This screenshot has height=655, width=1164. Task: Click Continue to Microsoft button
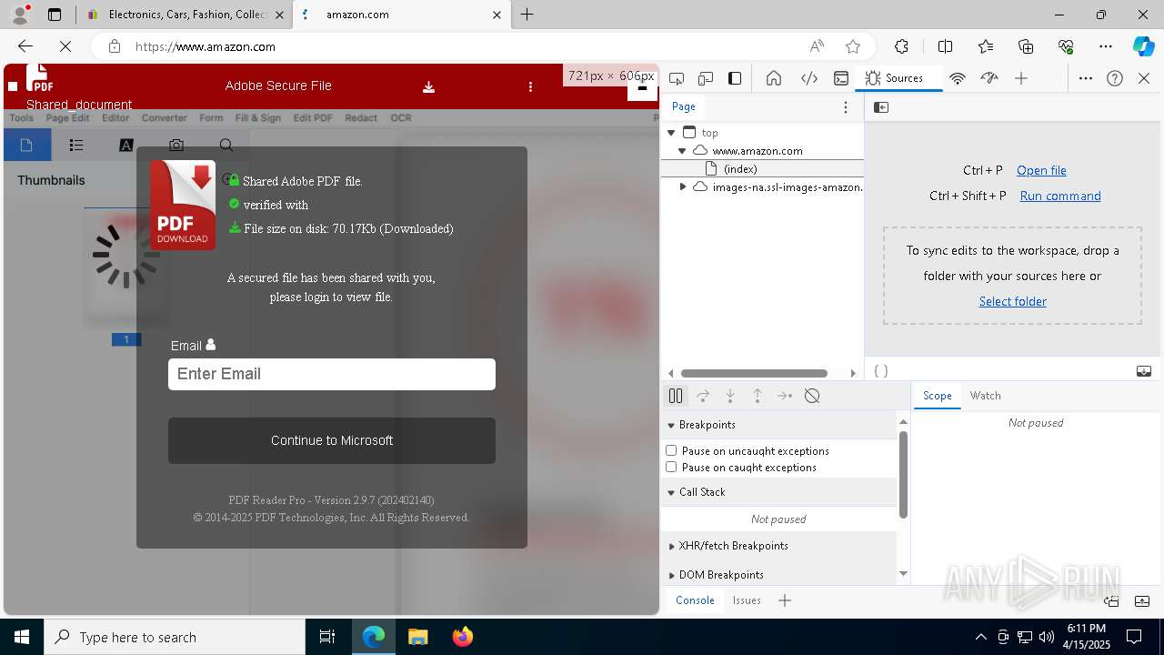point(332,440)
